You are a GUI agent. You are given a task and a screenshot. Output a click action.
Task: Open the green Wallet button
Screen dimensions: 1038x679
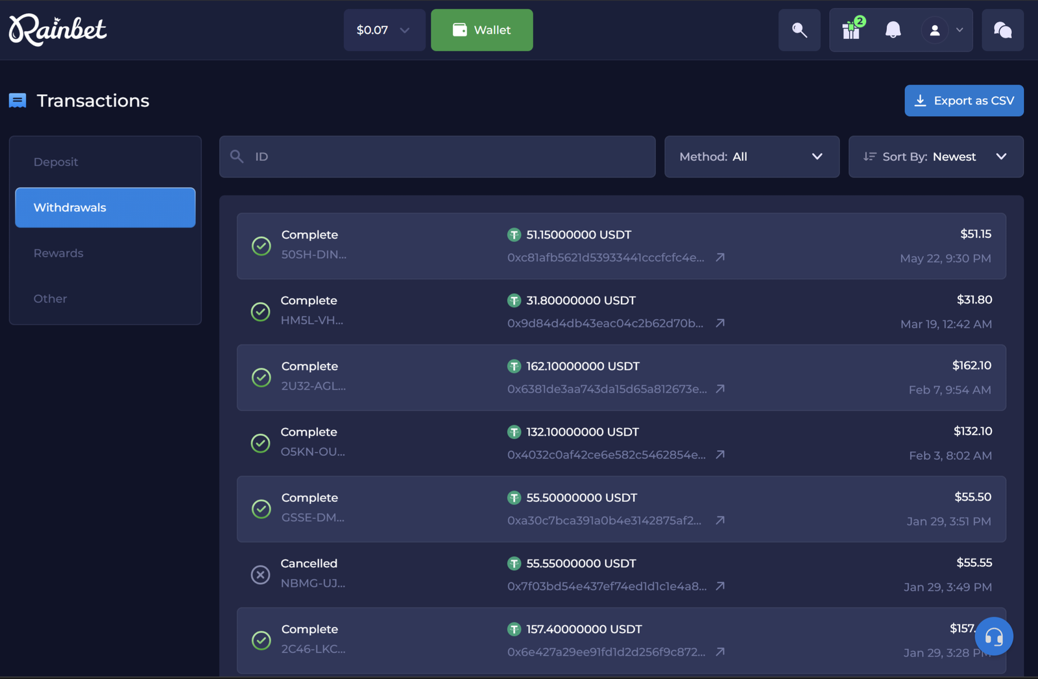pyautogui.click(x=482, y=30)
